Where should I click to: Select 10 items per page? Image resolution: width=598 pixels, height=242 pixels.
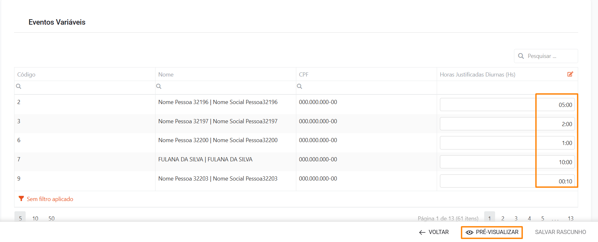pos(35,218)
